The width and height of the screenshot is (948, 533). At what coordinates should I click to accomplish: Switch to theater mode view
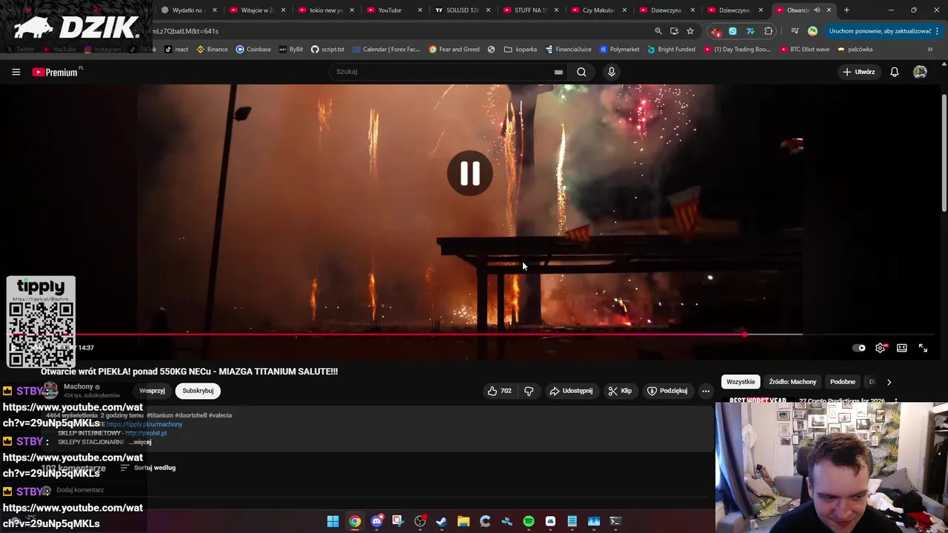901,348
